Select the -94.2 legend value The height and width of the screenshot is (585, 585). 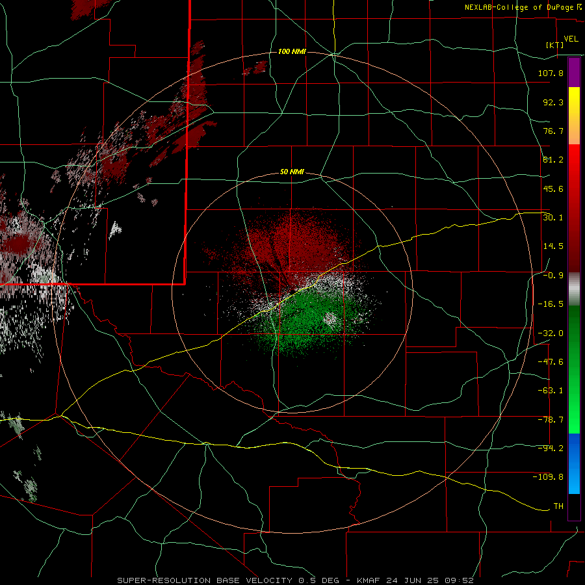pyautogui.click(x=551, y=448)
